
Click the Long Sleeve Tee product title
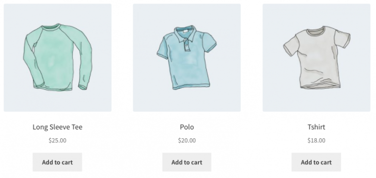tap(58, 127)
